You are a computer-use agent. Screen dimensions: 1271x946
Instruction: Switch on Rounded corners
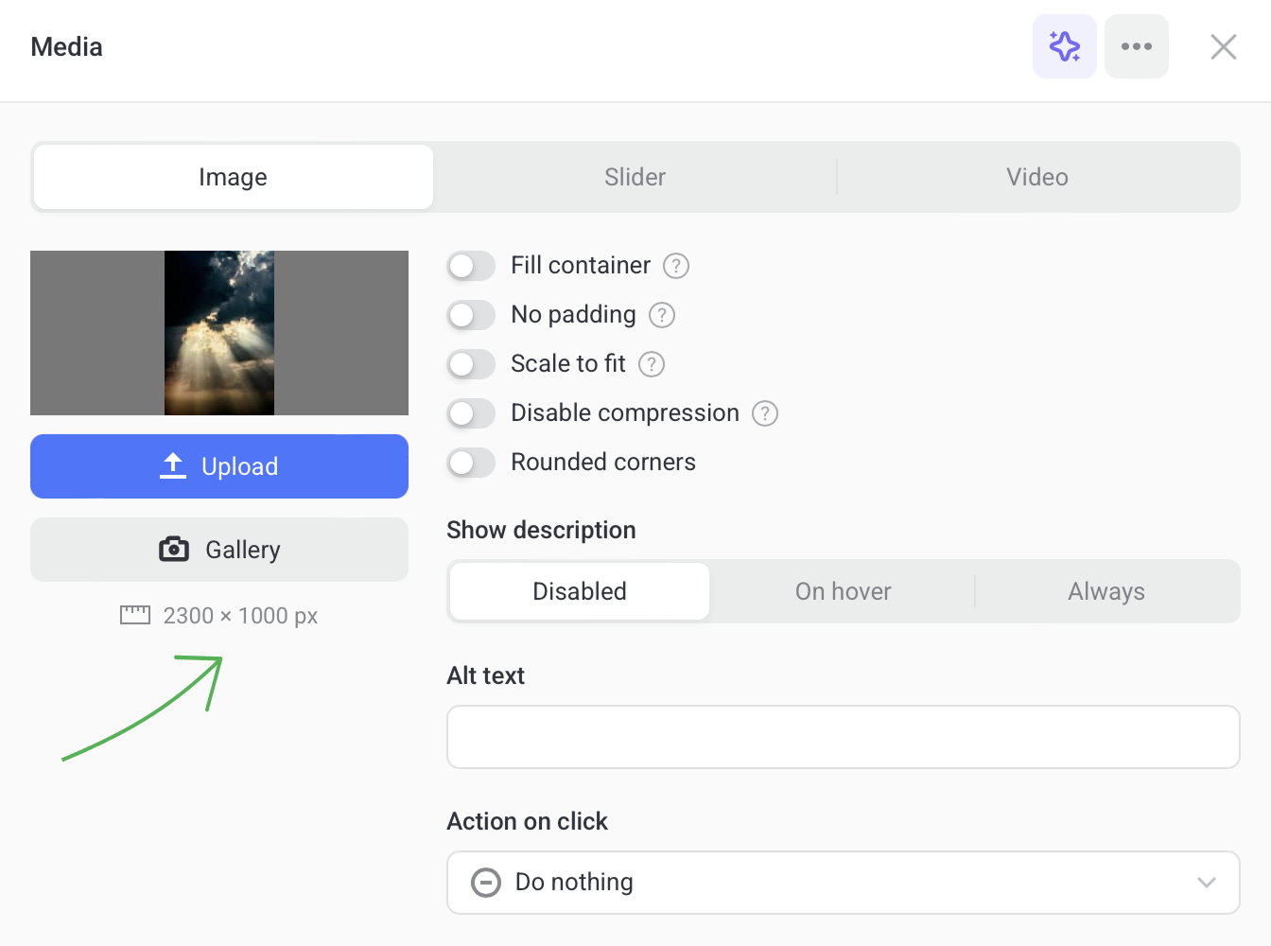pyautogui.click(x=471, y=463)
